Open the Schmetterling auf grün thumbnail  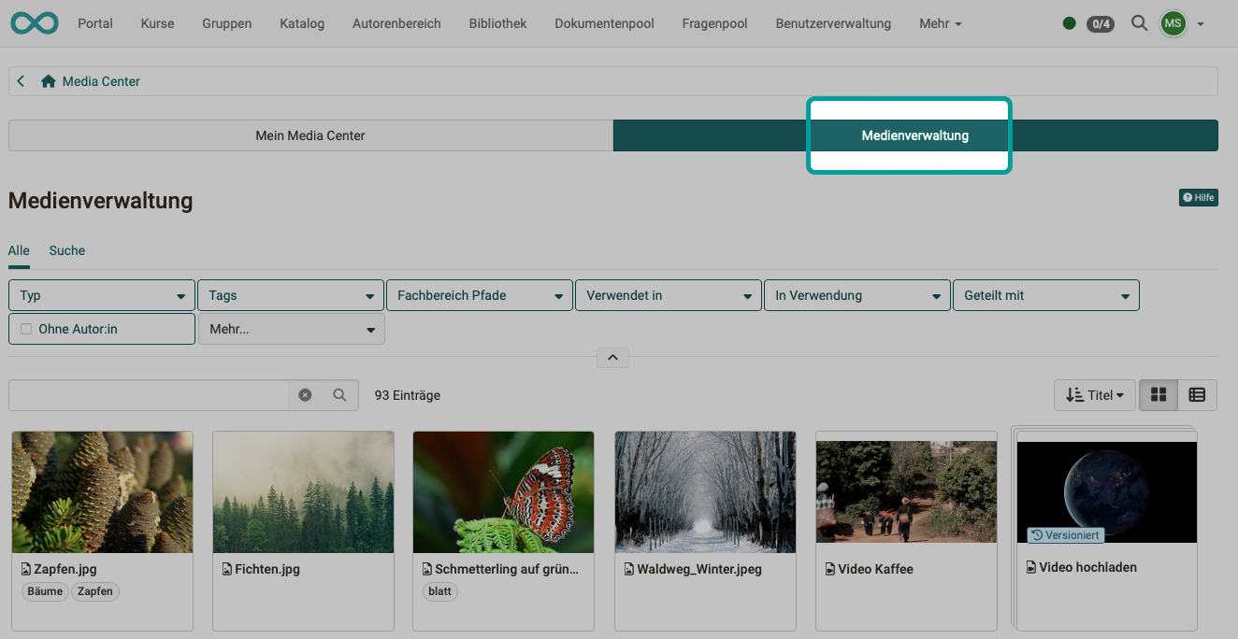tap(503, 492)
